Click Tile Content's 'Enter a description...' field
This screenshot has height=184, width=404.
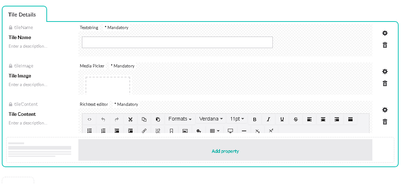[x=28, y=123]
